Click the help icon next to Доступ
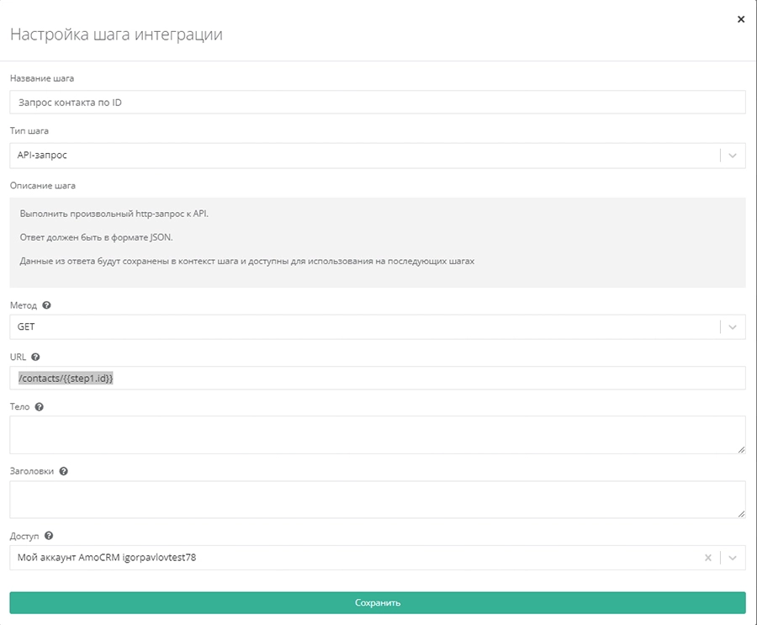The height and width of the screenshot is (625, 757). [49, 535]
